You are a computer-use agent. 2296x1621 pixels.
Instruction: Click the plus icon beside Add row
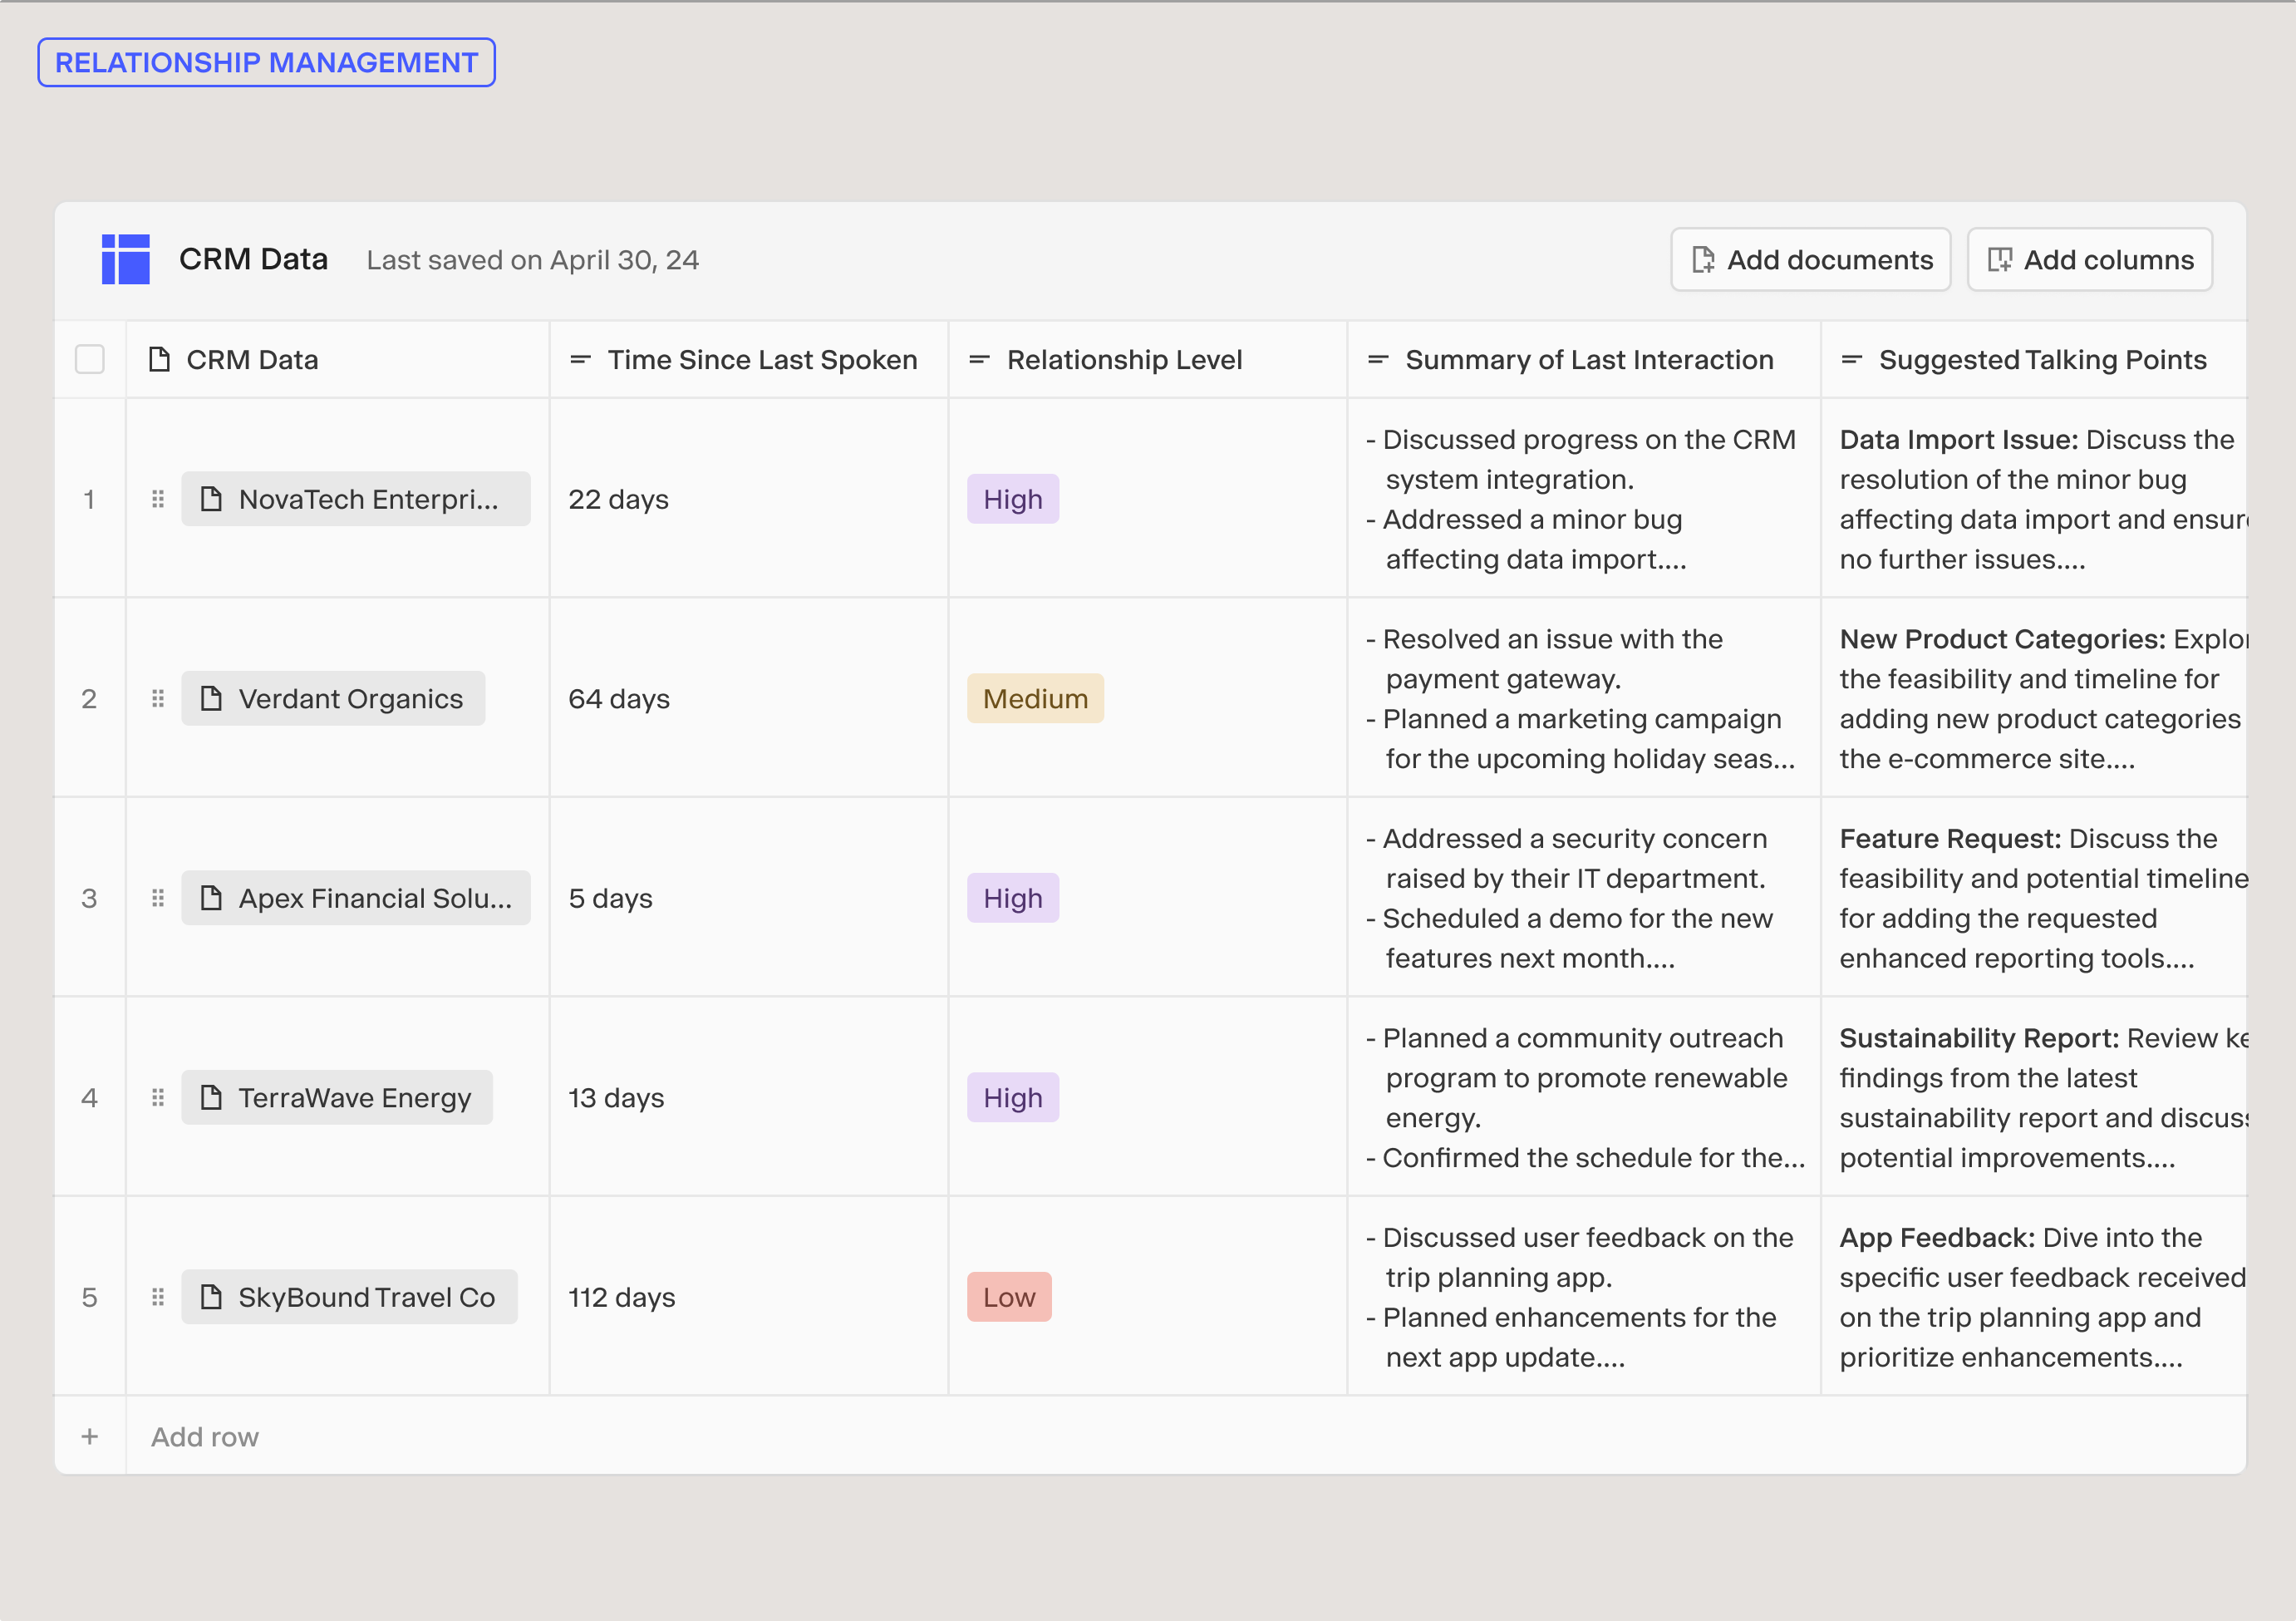(90, 1437)
